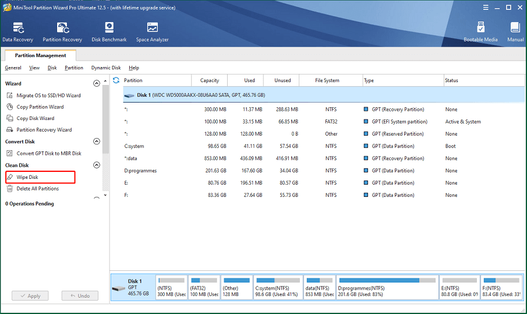Select the D:programmes partition row
This screenshot has width=527, height=314.
[324, 171]
